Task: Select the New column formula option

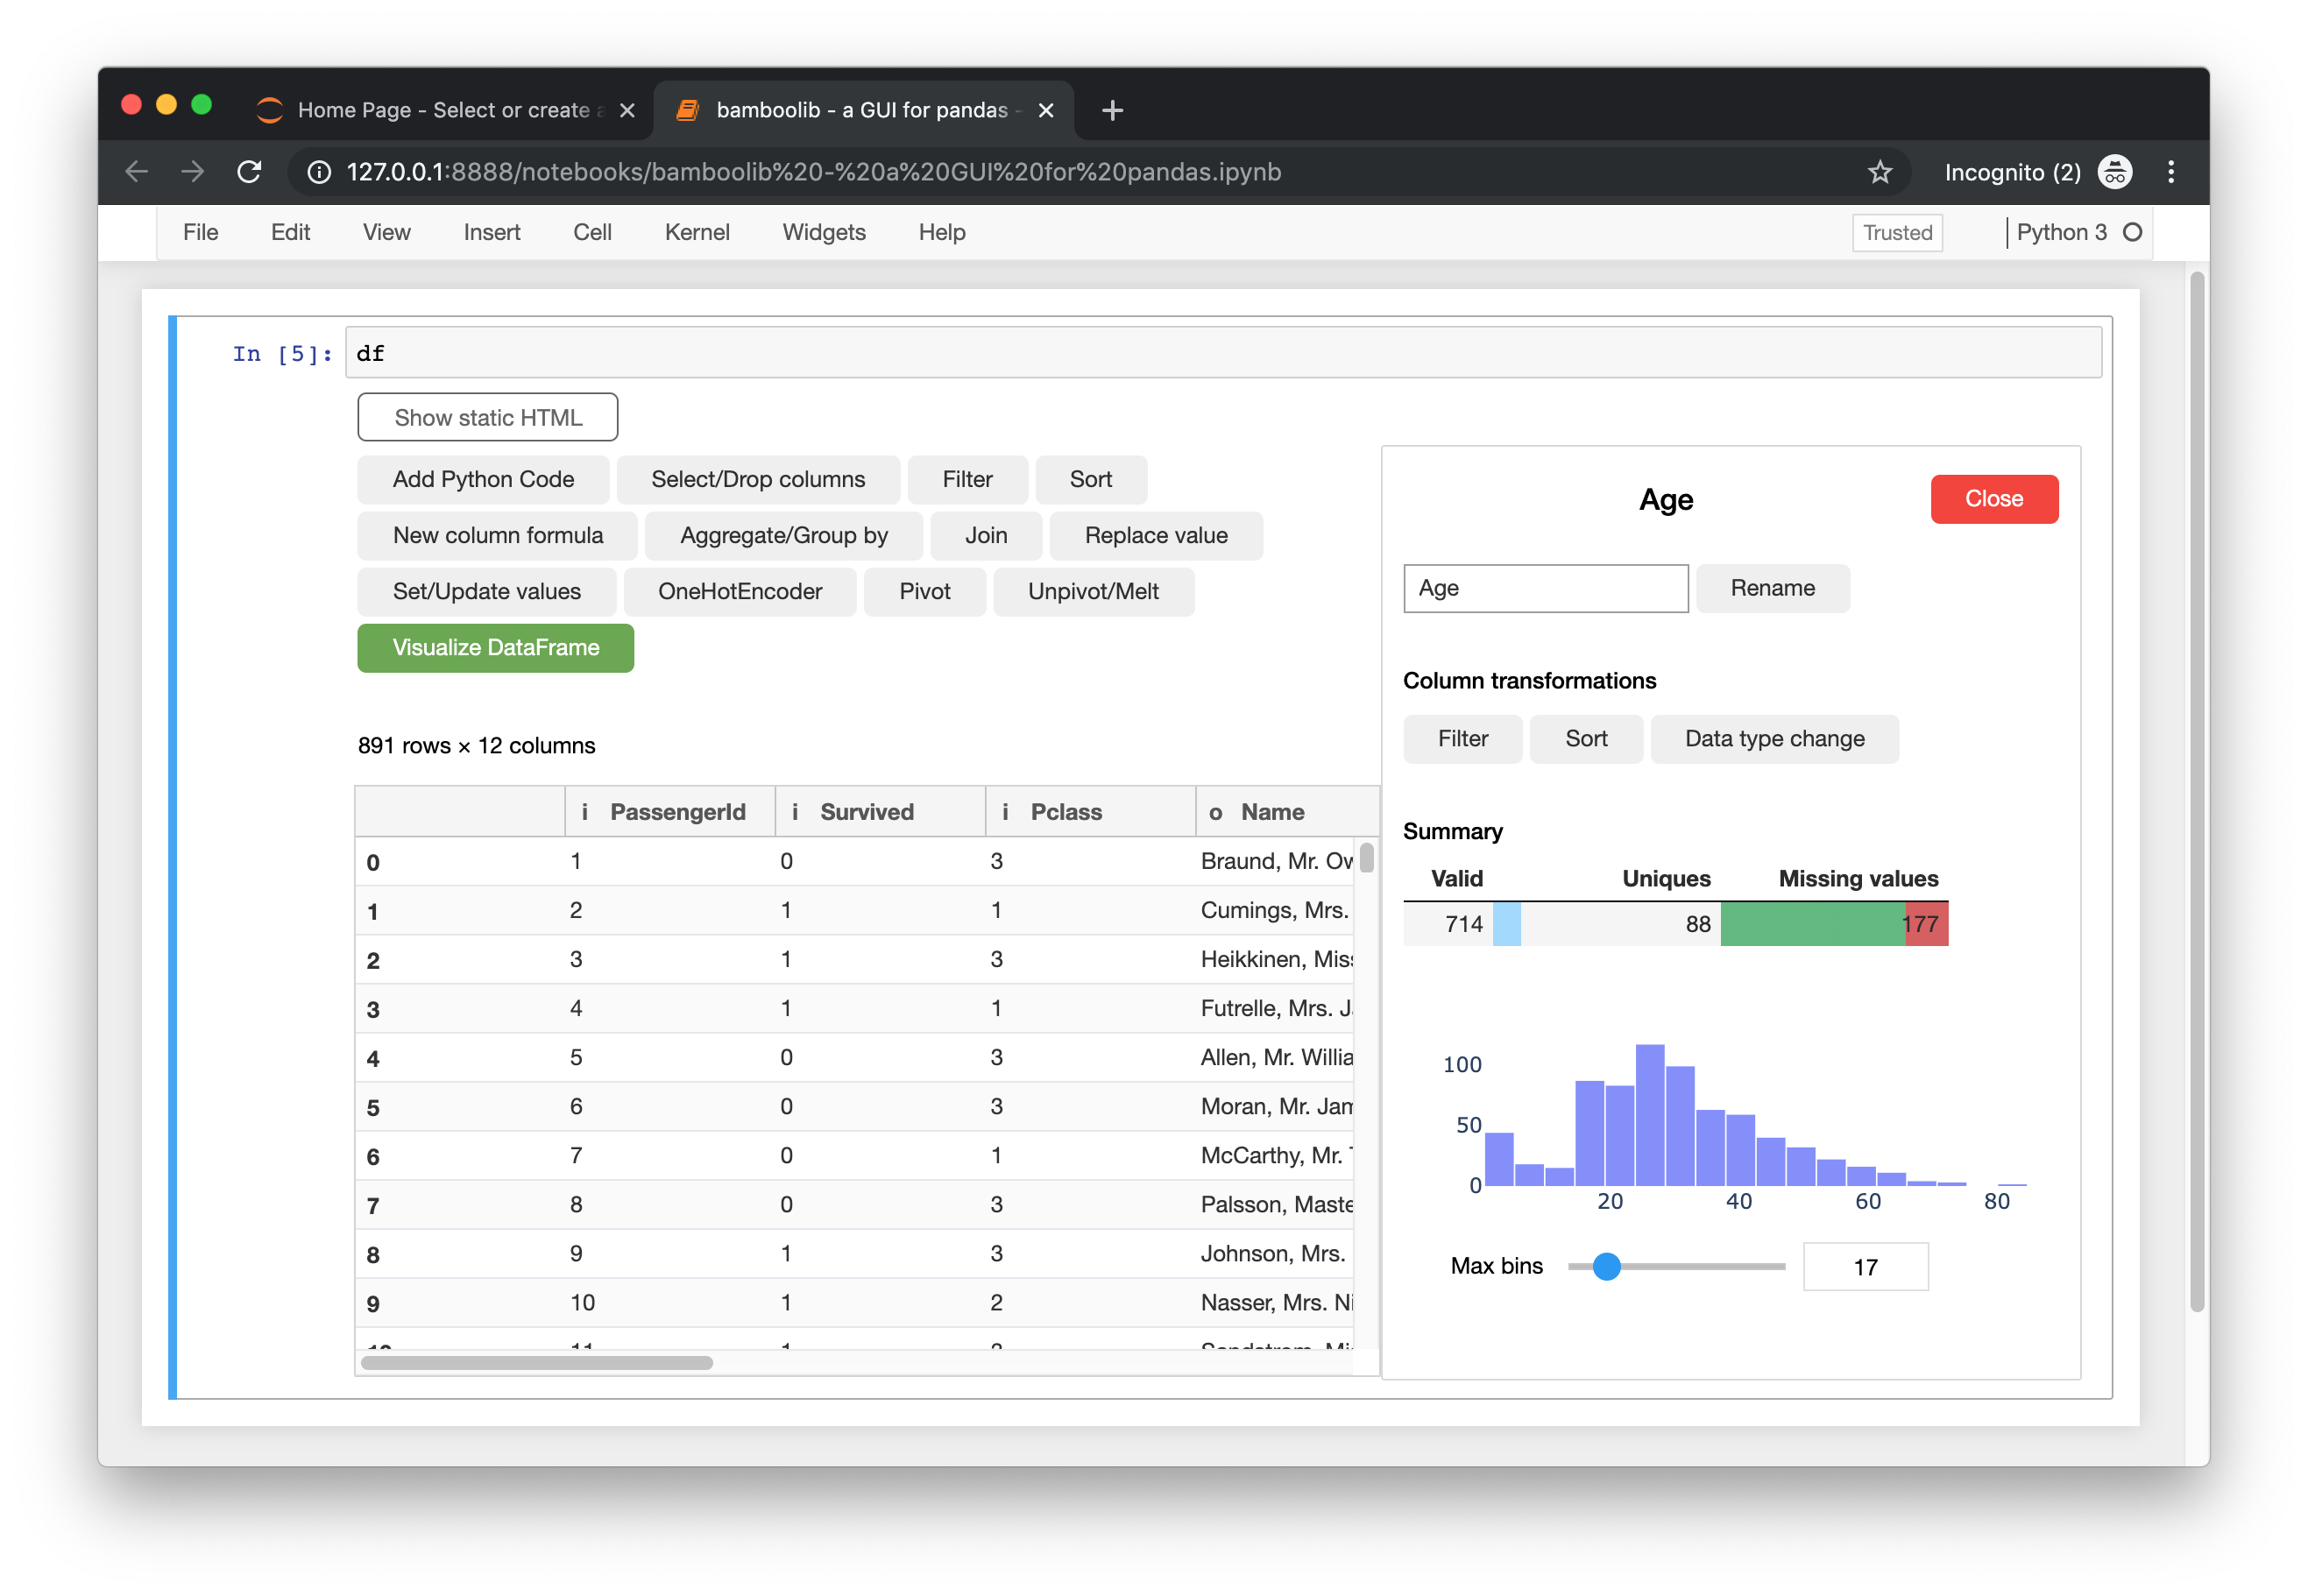Action: (x=496, y=535)
